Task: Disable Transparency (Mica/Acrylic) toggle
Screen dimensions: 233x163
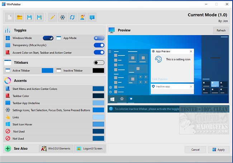Action: tap(99, 45)
